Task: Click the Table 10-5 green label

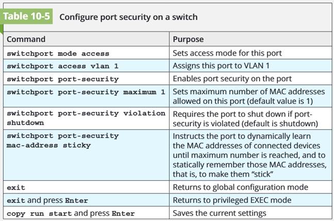Action: [27, 16]
